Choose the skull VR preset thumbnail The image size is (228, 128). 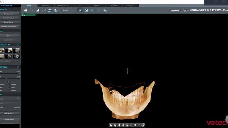point(16,56)
